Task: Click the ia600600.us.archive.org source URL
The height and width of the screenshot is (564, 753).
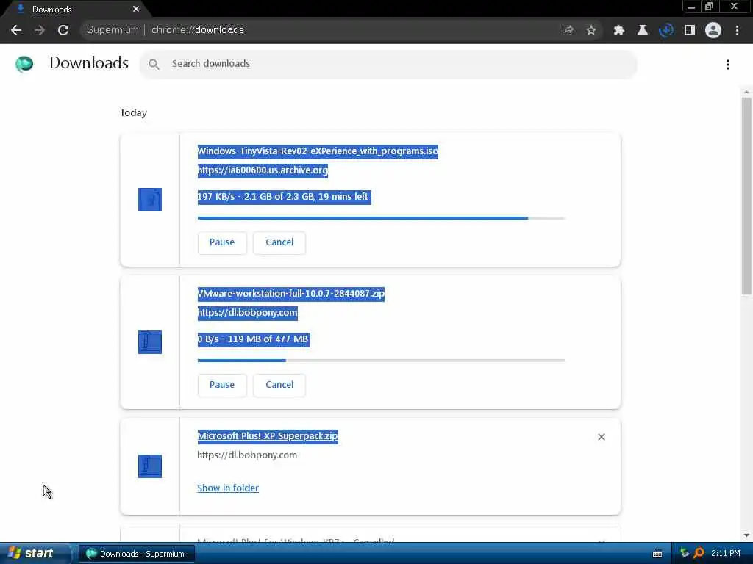Action: coord(263,170)
